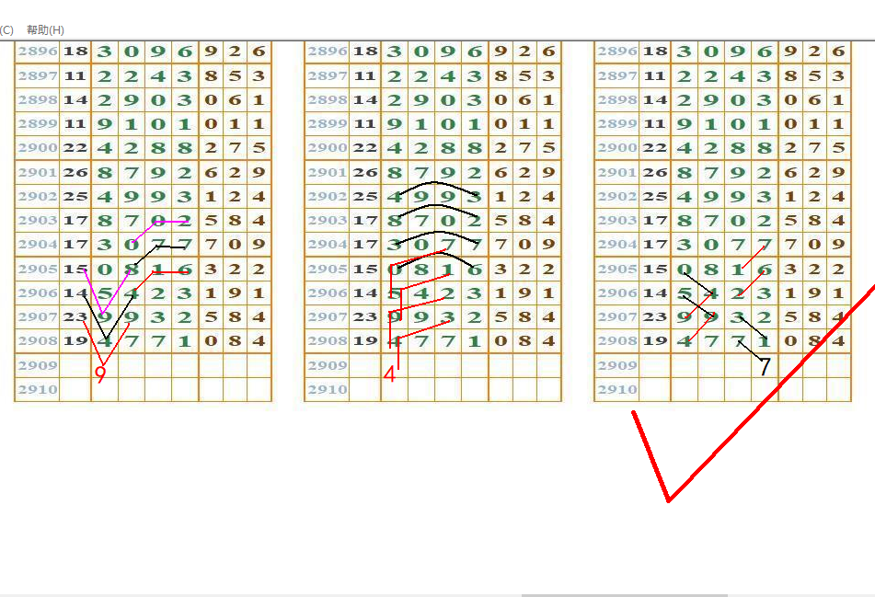Select period 2901 in the third table
The height and width of the screenshot is (597, 875).
[617, 172]
